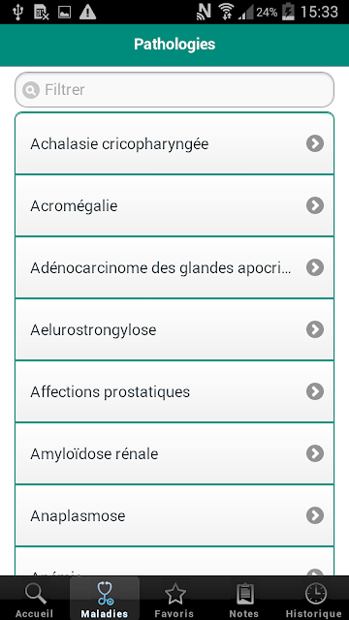Open the Anaplasmose list item
This screenshot has width=349, height=620.
[x=174, y=515]
